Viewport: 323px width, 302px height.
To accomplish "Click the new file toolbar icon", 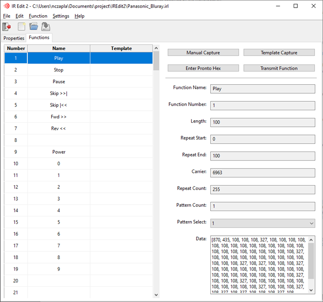I will 21,27.
